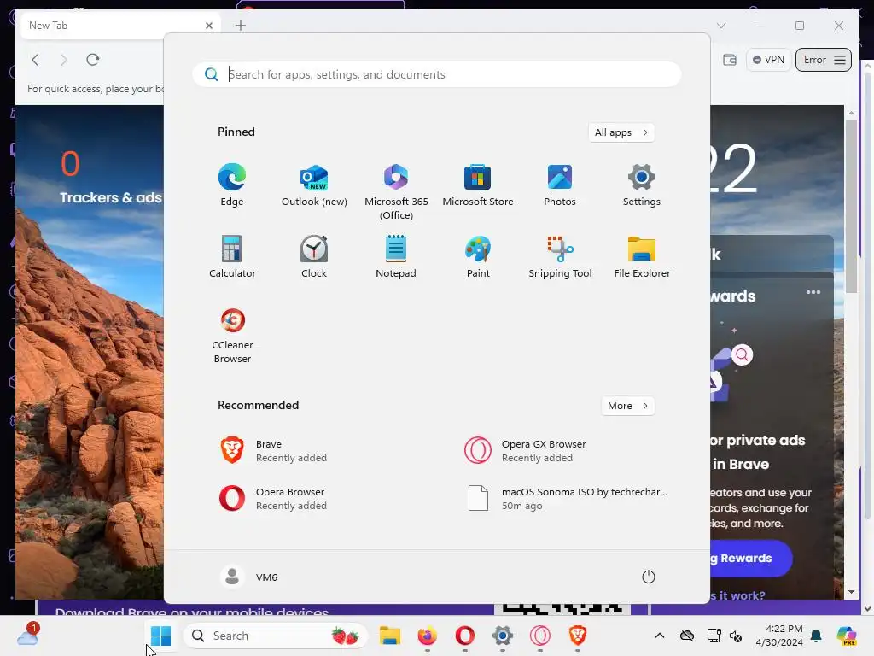874x656 pixels.
Task: Click the power button in Start menu
Action: tap(649, 577)
